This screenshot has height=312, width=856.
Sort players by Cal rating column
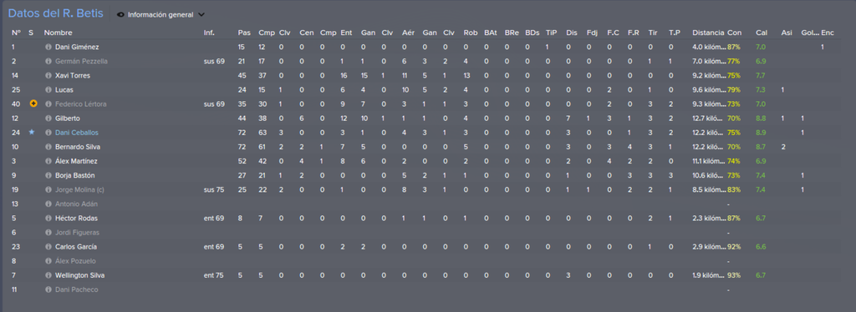(x=761, y=33)
